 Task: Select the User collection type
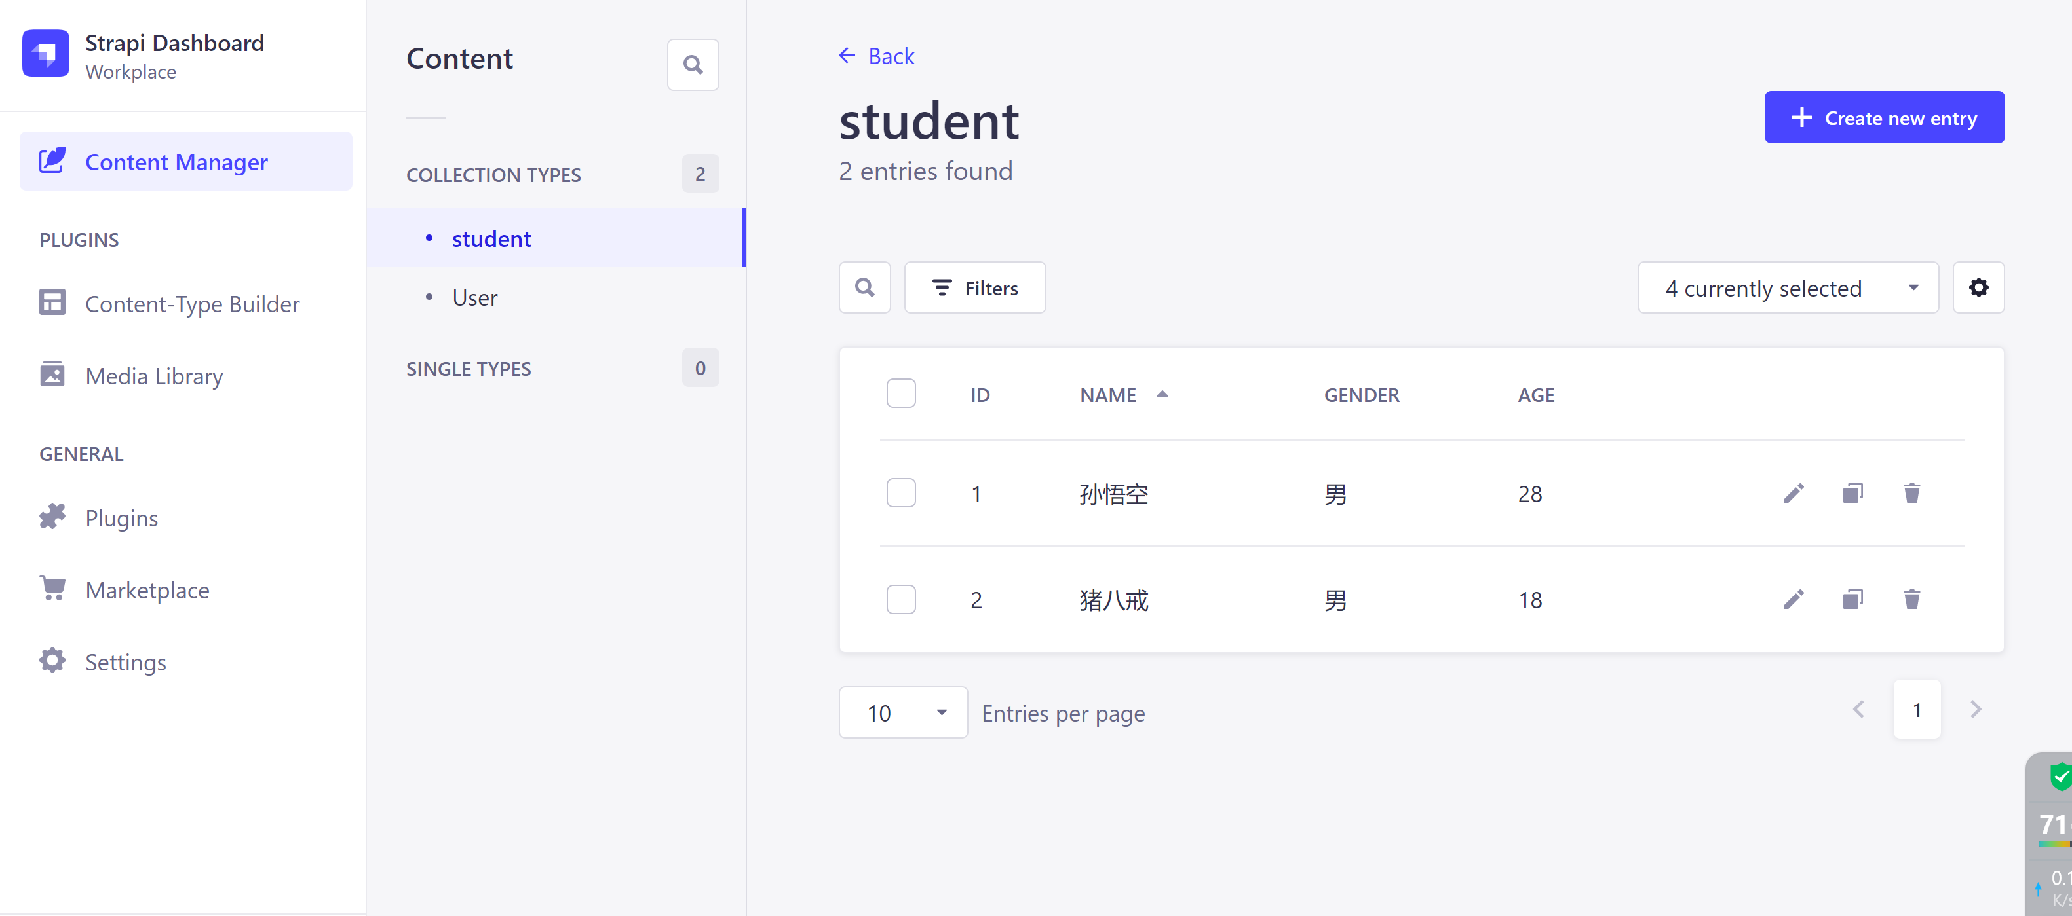pos(474,298)
